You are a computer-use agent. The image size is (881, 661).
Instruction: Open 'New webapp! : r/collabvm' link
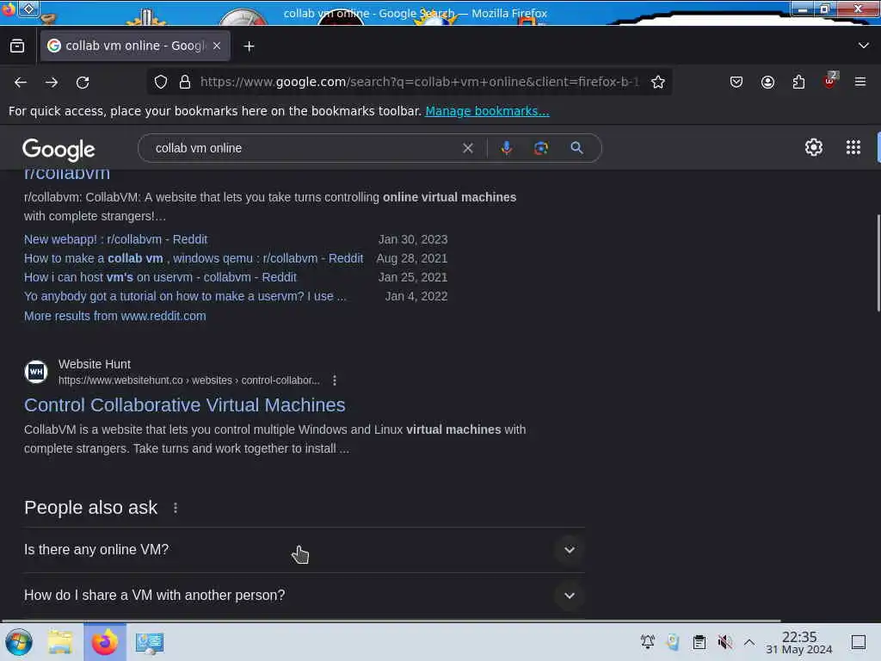pos(116,239)
